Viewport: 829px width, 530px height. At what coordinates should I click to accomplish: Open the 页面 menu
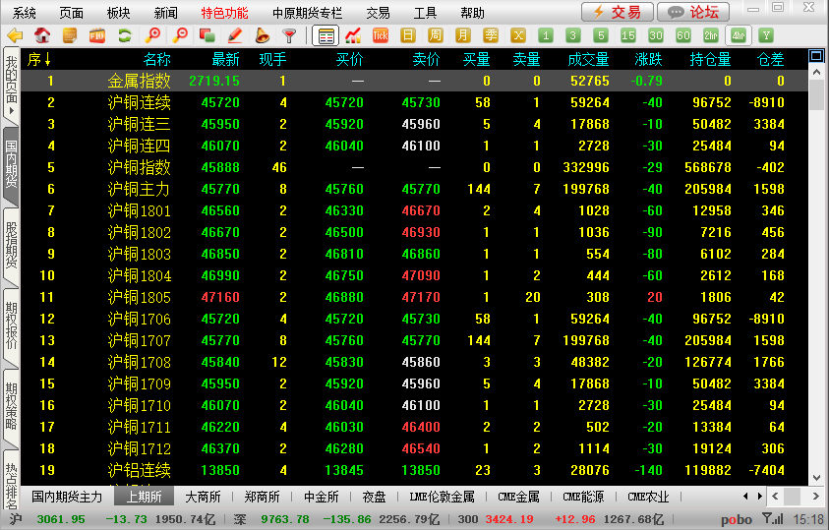(72, 13)
